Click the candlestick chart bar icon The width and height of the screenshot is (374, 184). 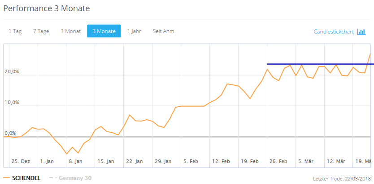(361, 32)
